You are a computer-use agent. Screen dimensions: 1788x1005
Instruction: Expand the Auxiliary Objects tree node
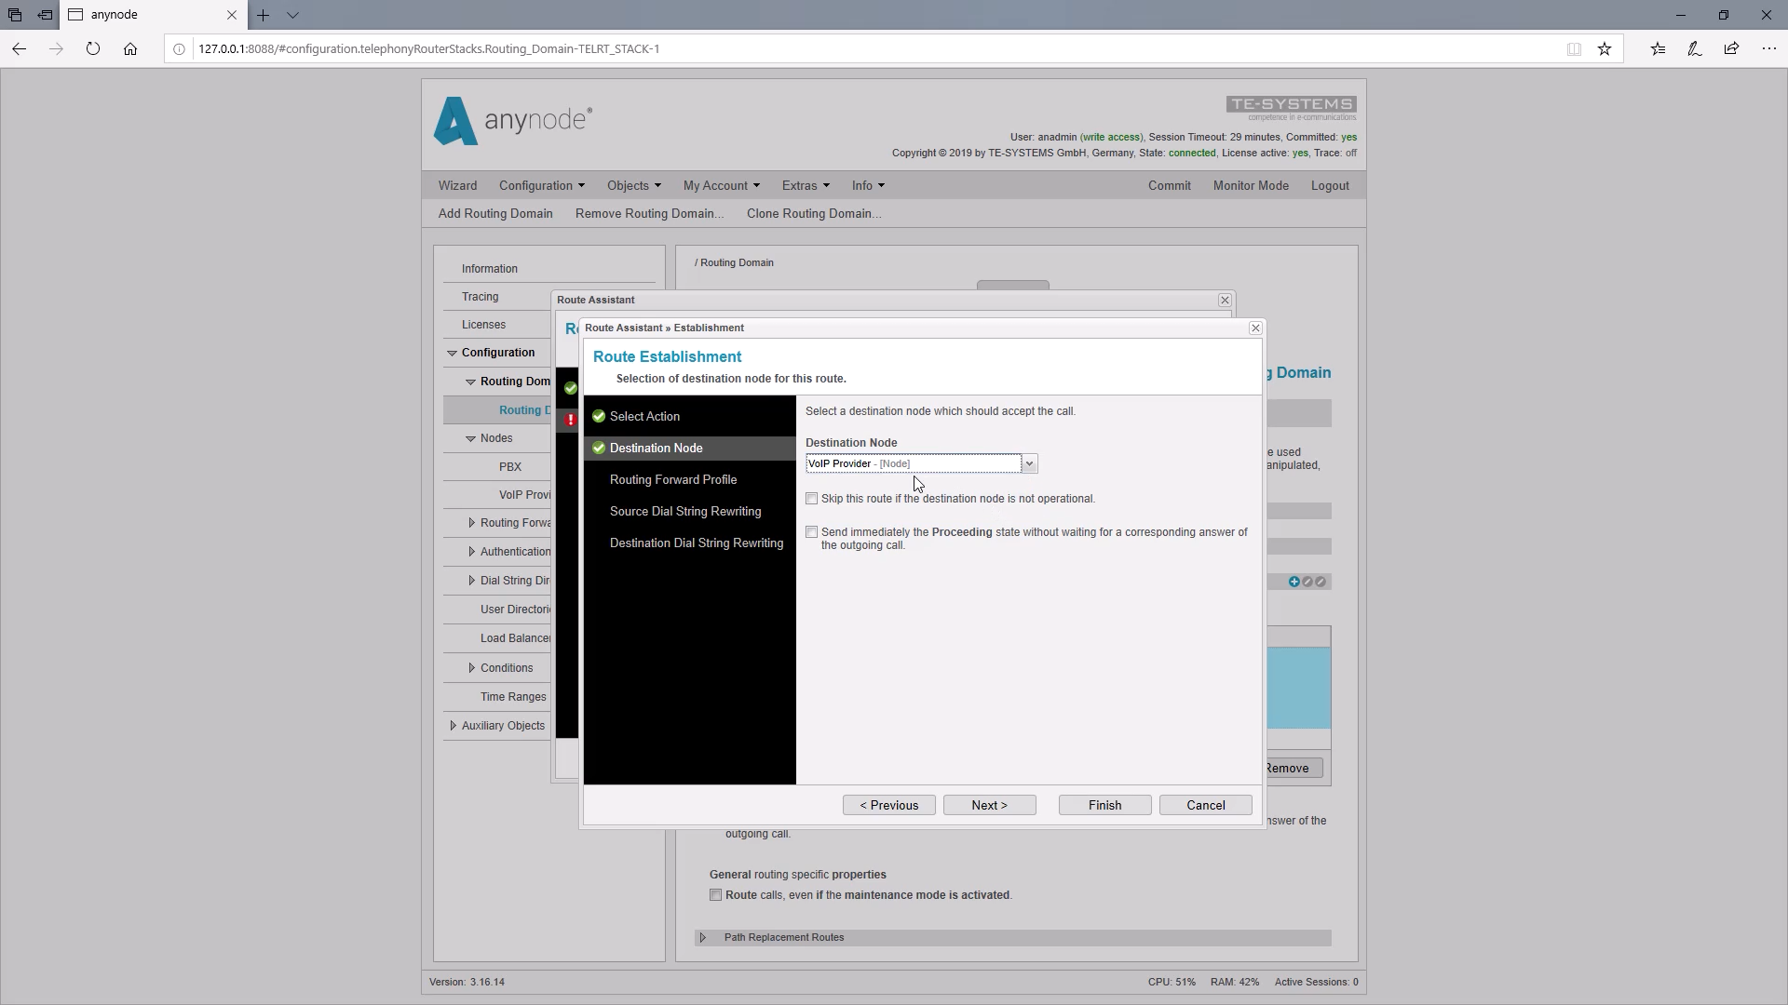453,726
